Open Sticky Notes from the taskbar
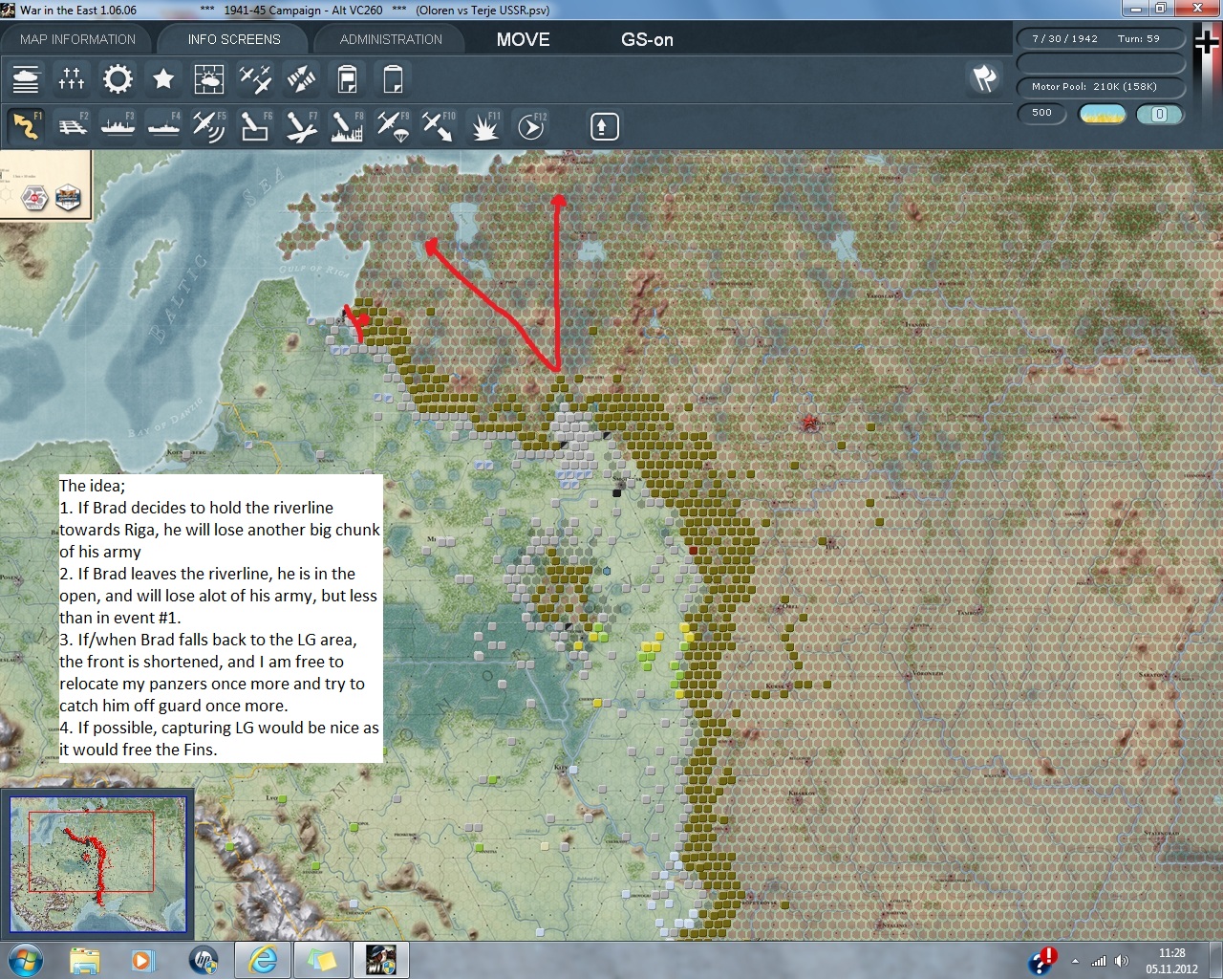This screenshot has width=1223, height=979. pos(322,960)
